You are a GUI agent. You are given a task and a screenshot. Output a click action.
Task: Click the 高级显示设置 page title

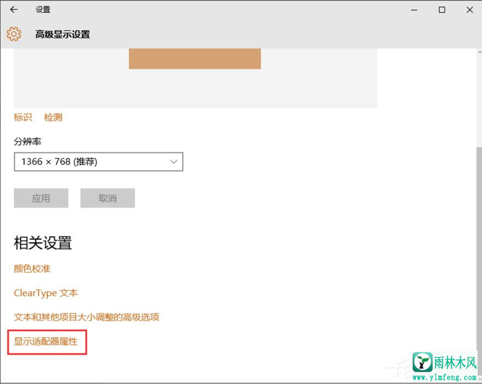(x=63, y=34)
